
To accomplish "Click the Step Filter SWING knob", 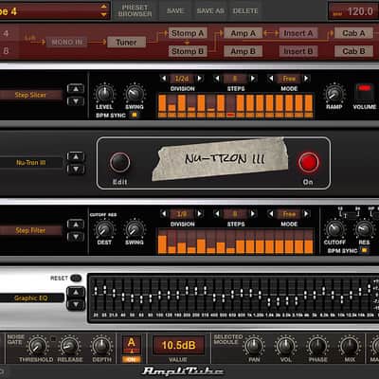I will [135, 229].
